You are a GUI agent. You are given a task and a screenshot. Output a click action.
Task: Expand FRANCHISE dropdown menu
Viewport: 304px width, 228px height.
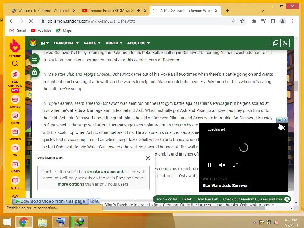(x=66, y=43)
